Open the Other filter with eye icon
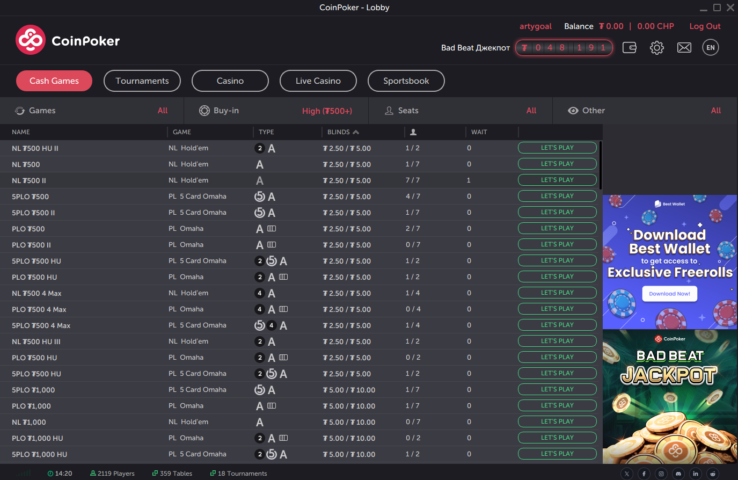The width and height of the screenshot is (738, 480). point(644,111)
